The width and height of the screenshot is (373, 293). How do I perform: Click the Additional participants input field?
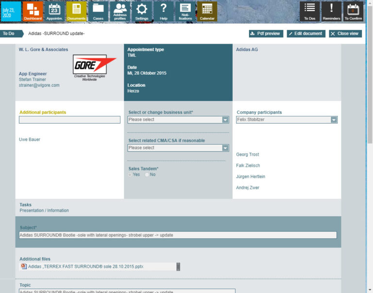(70, 120)
